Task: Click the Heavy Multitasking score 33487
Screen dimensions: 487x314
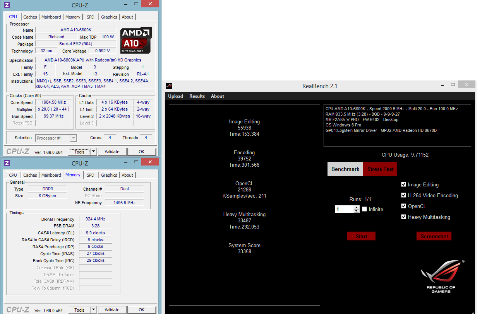Action: 244,220
